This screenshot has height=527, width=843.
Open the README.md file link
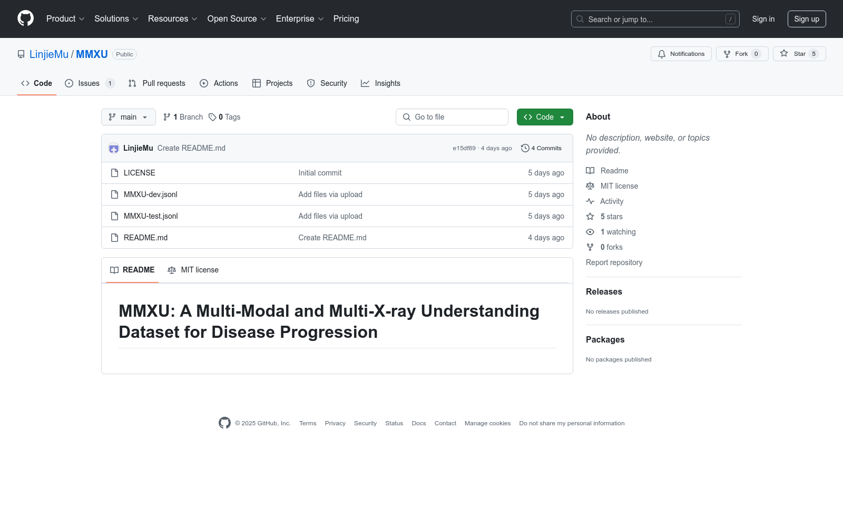pos(146,238)
